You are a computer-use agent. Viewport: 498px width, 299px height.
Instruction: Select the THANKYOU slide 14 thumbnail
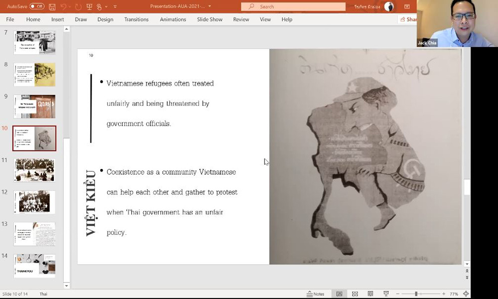point(35,266)
